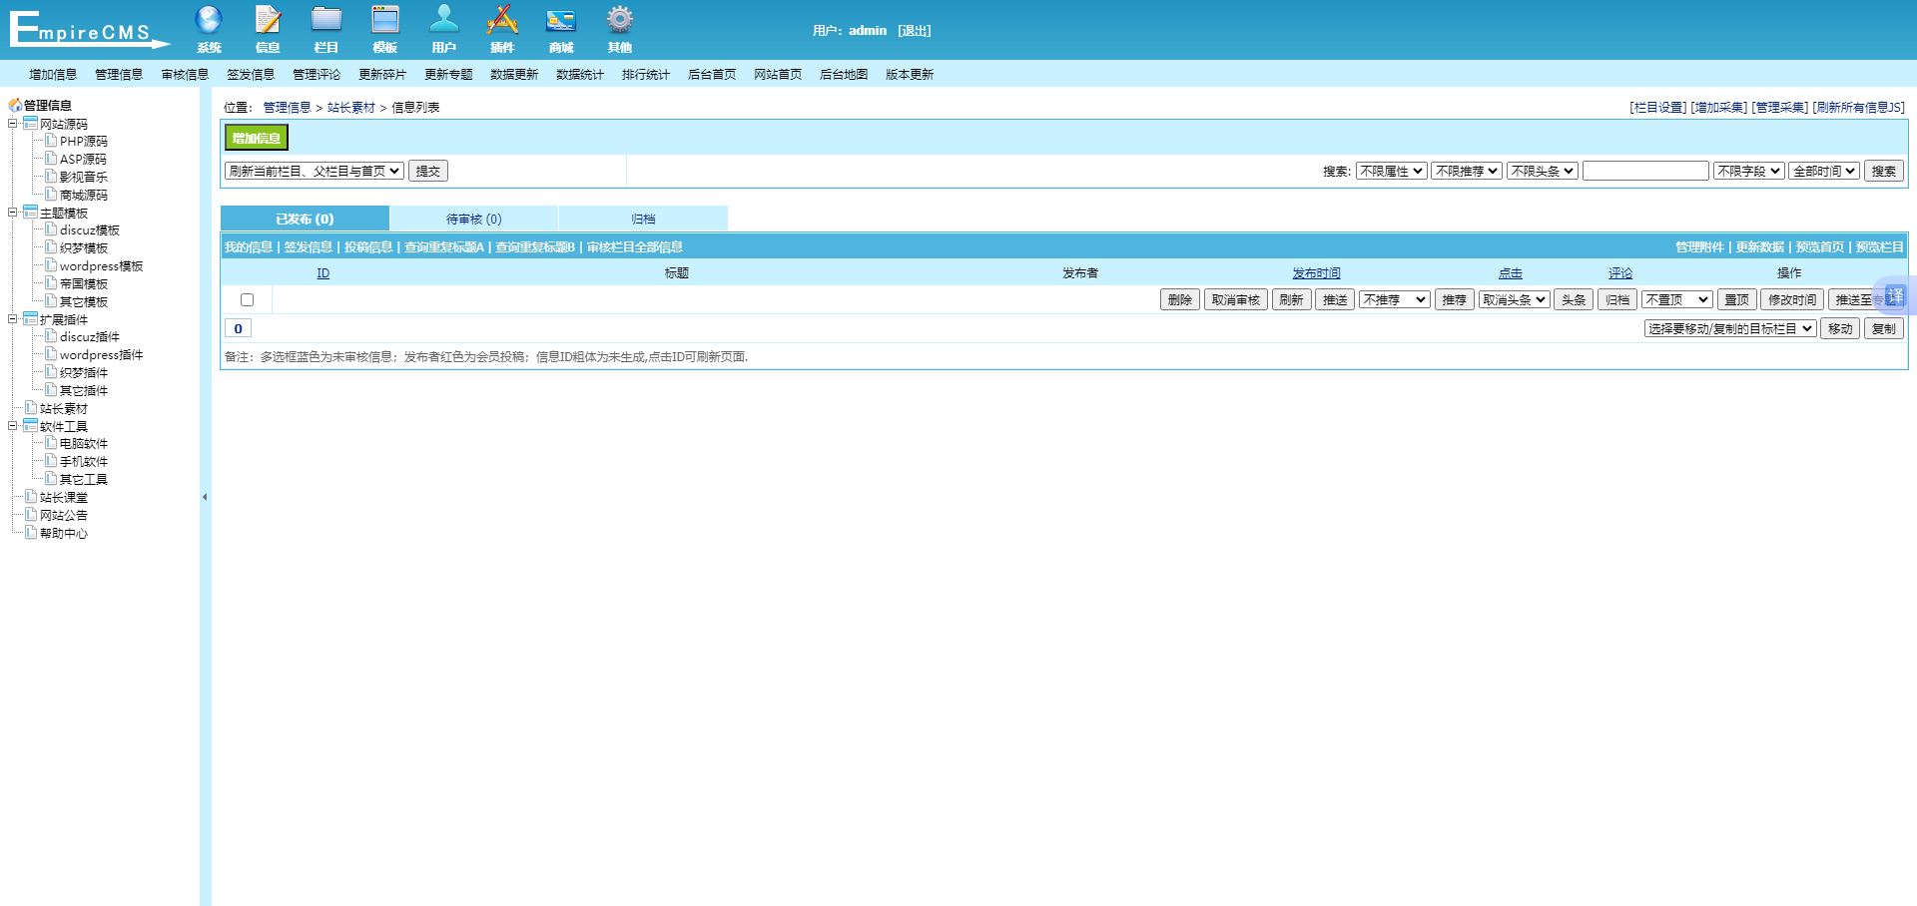Viewport: 1917px width, 906px height.
Task: Open the 用户 person icon
Action: pyautogui.click(x=443, y=20)
